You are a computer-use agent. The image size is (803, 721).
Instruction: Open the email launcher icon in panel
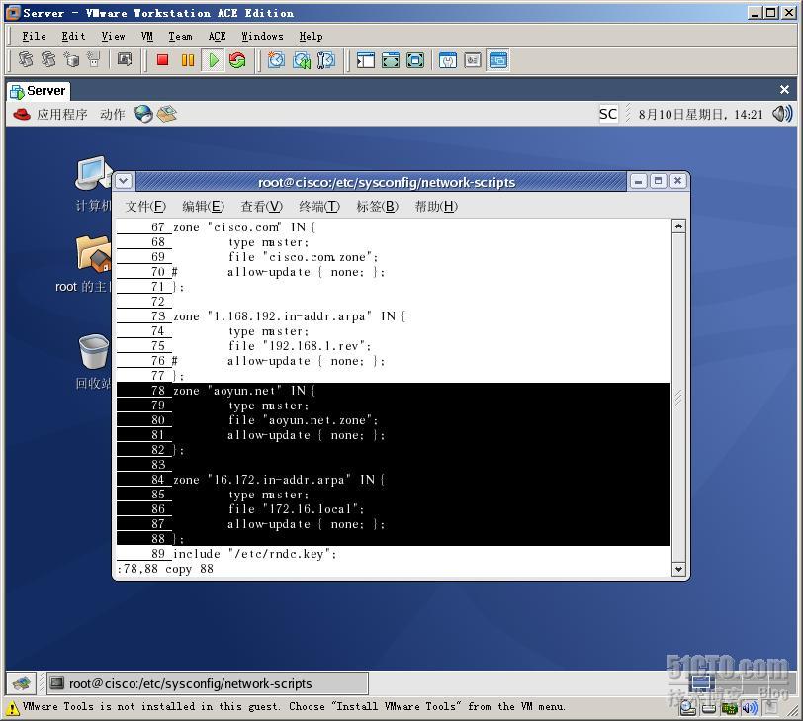click(x=167, y=114)
